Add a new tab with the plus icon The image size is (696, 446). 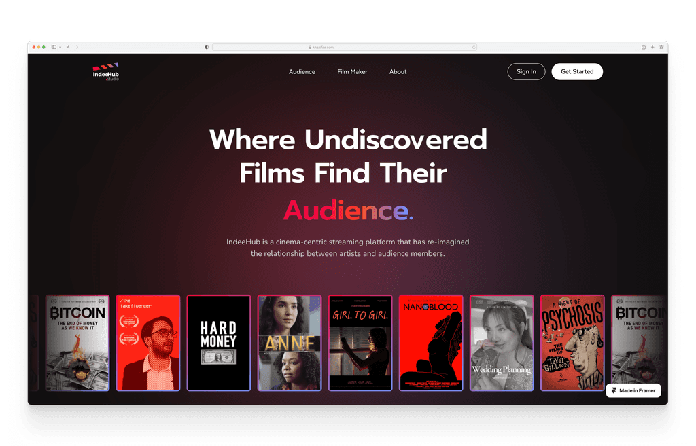pos(652,47)
